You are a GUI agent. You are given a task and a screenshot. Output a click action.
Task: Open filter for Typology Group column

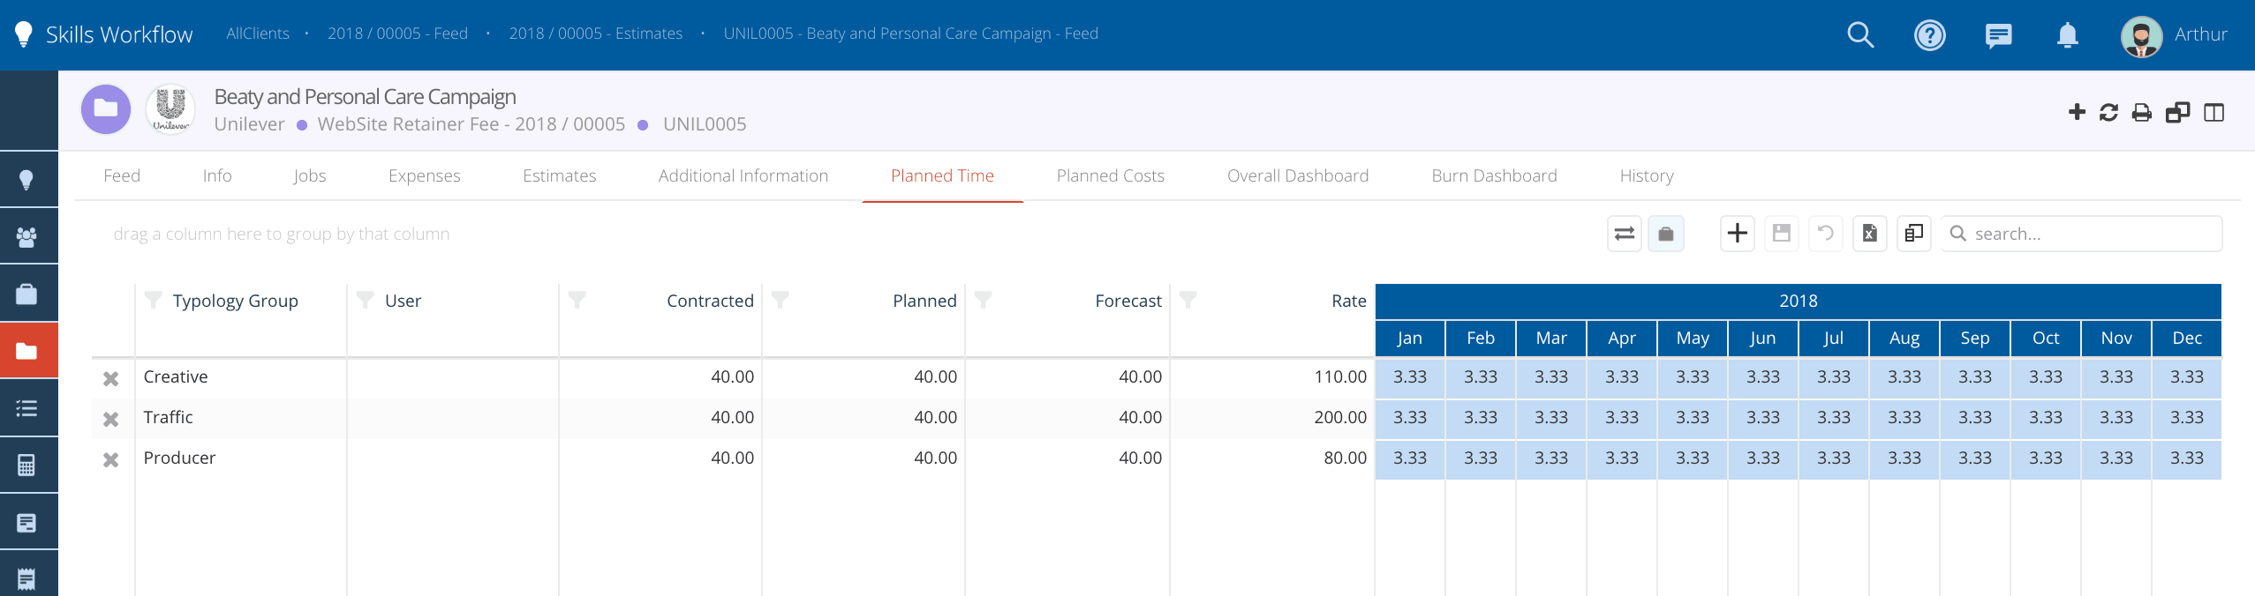point(154,301)
